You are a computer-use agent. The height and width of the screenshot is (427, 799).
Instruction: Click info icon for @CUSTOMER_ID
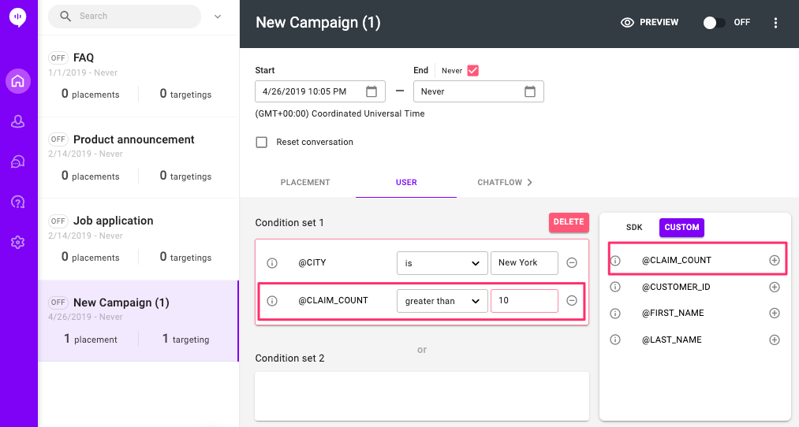pos(615,287)
